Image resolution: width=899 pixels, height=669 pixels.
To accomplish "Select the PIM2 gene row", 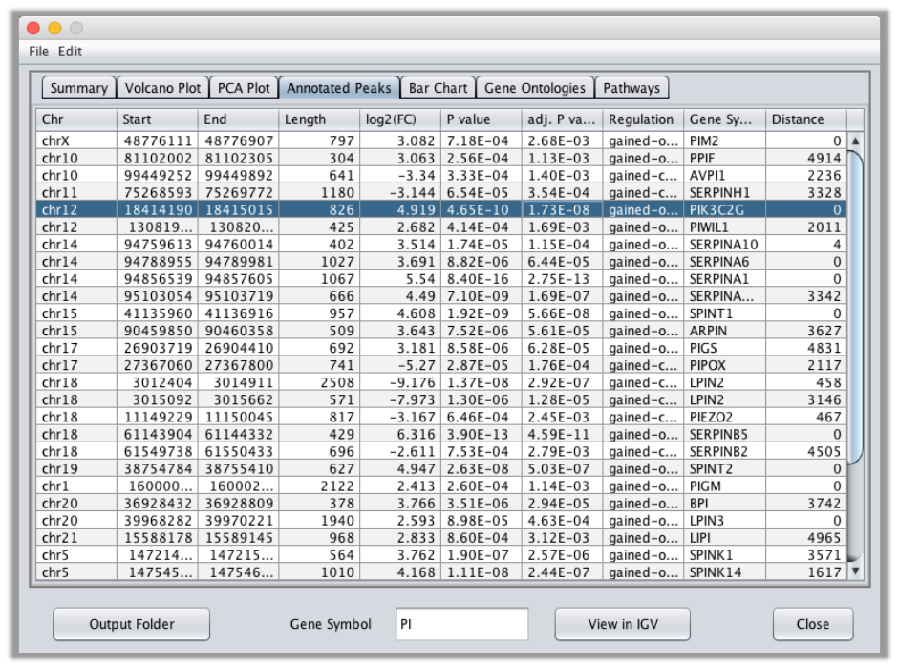I will tap(440, 140).
